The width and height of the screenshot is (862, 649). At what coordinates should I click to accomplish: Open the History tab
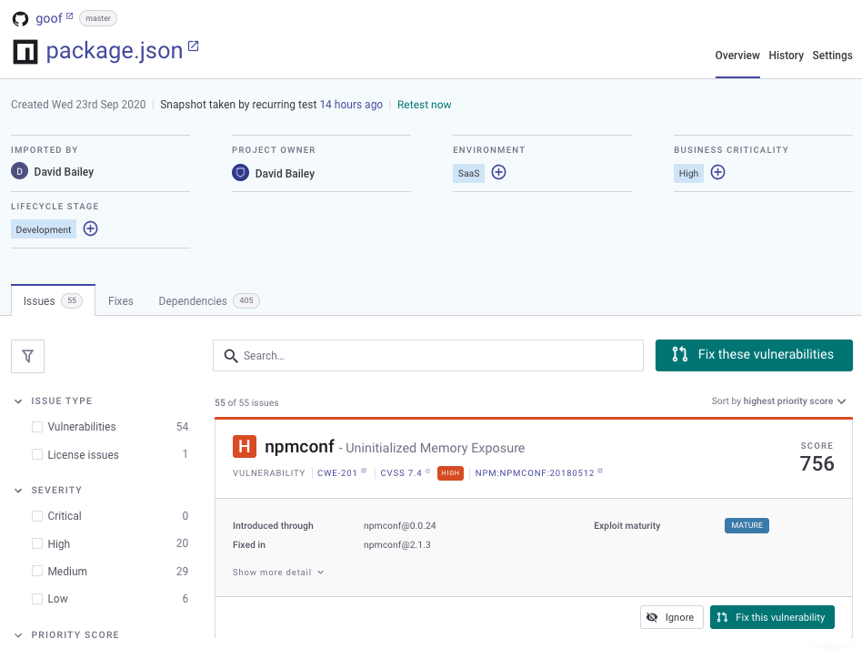[786, 56]
